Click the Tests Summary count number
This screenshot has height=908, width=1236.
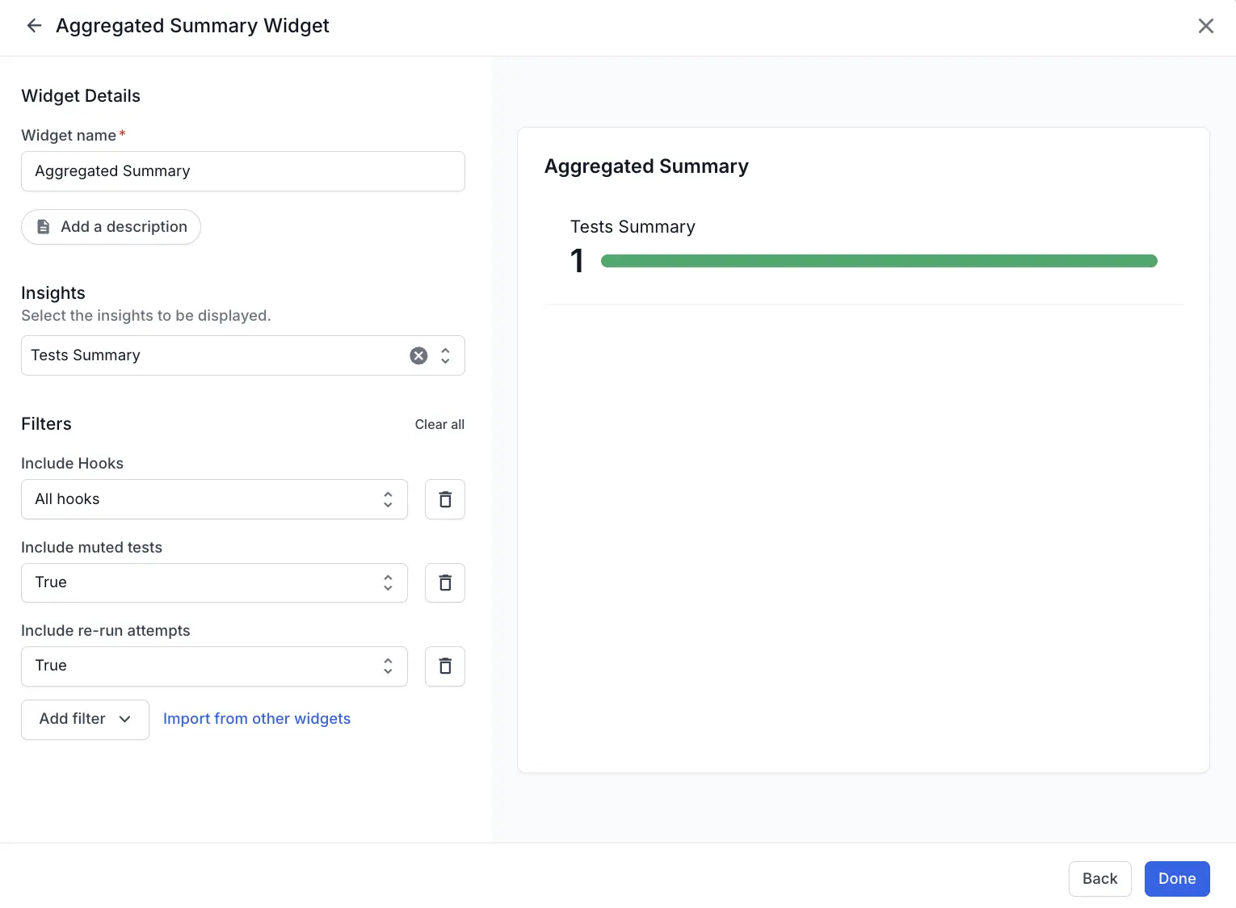(x=577, y=261)
